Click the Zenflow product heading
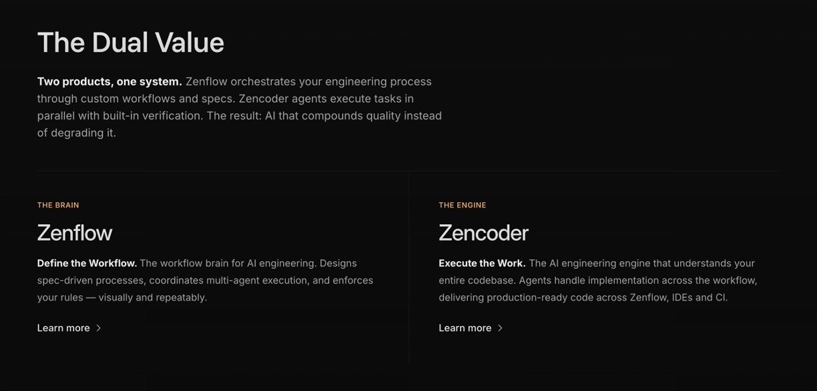Viewport: 817px width, 391px height. coord(75,233)
